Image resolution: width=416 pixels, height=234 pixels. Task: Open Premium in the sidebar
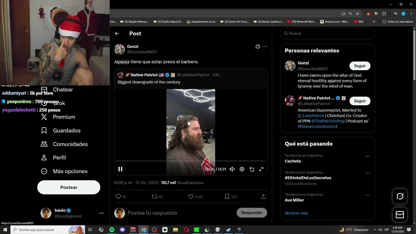pyautogui.click(x=58, y=117)
